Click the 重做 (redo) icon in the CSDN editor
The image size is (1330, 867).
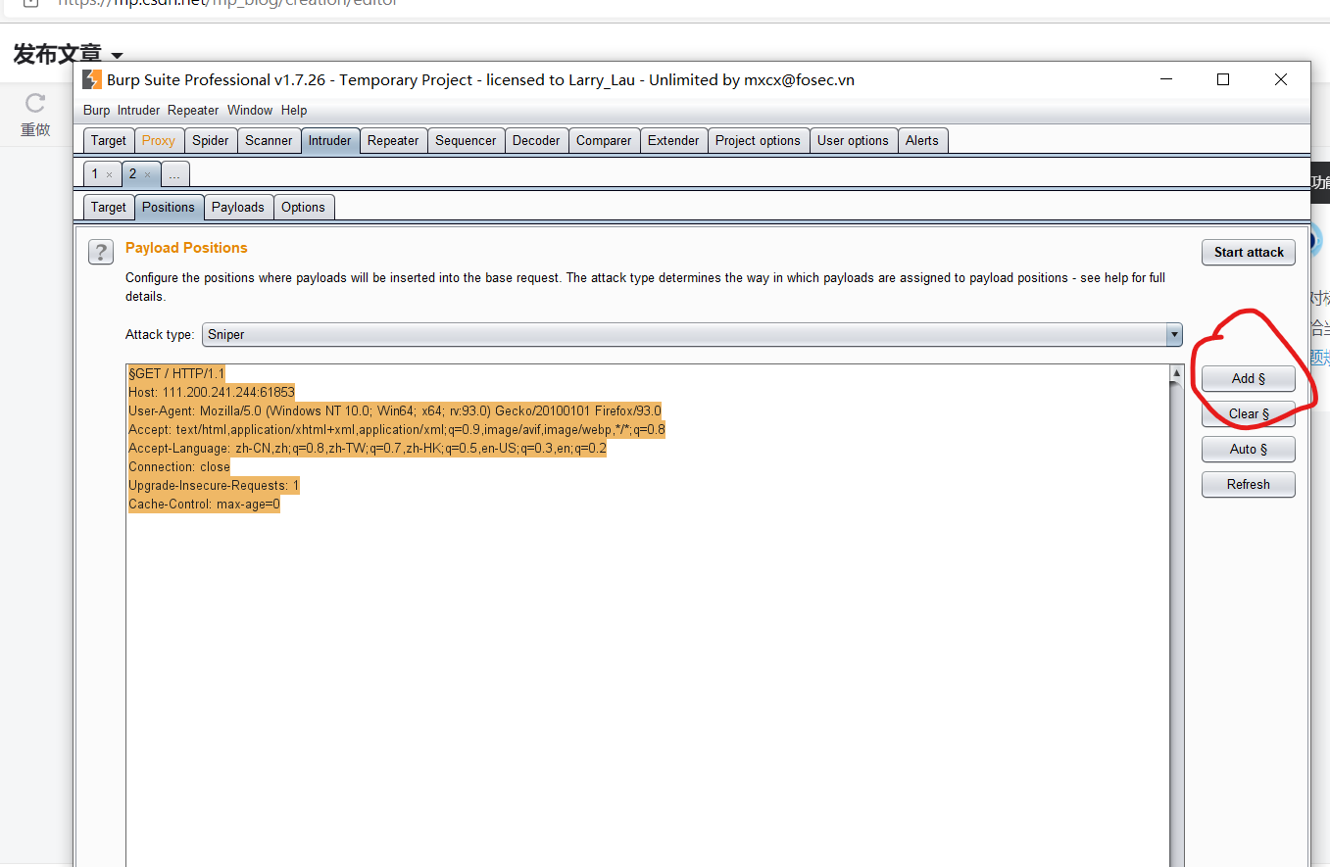pos(35,103)
